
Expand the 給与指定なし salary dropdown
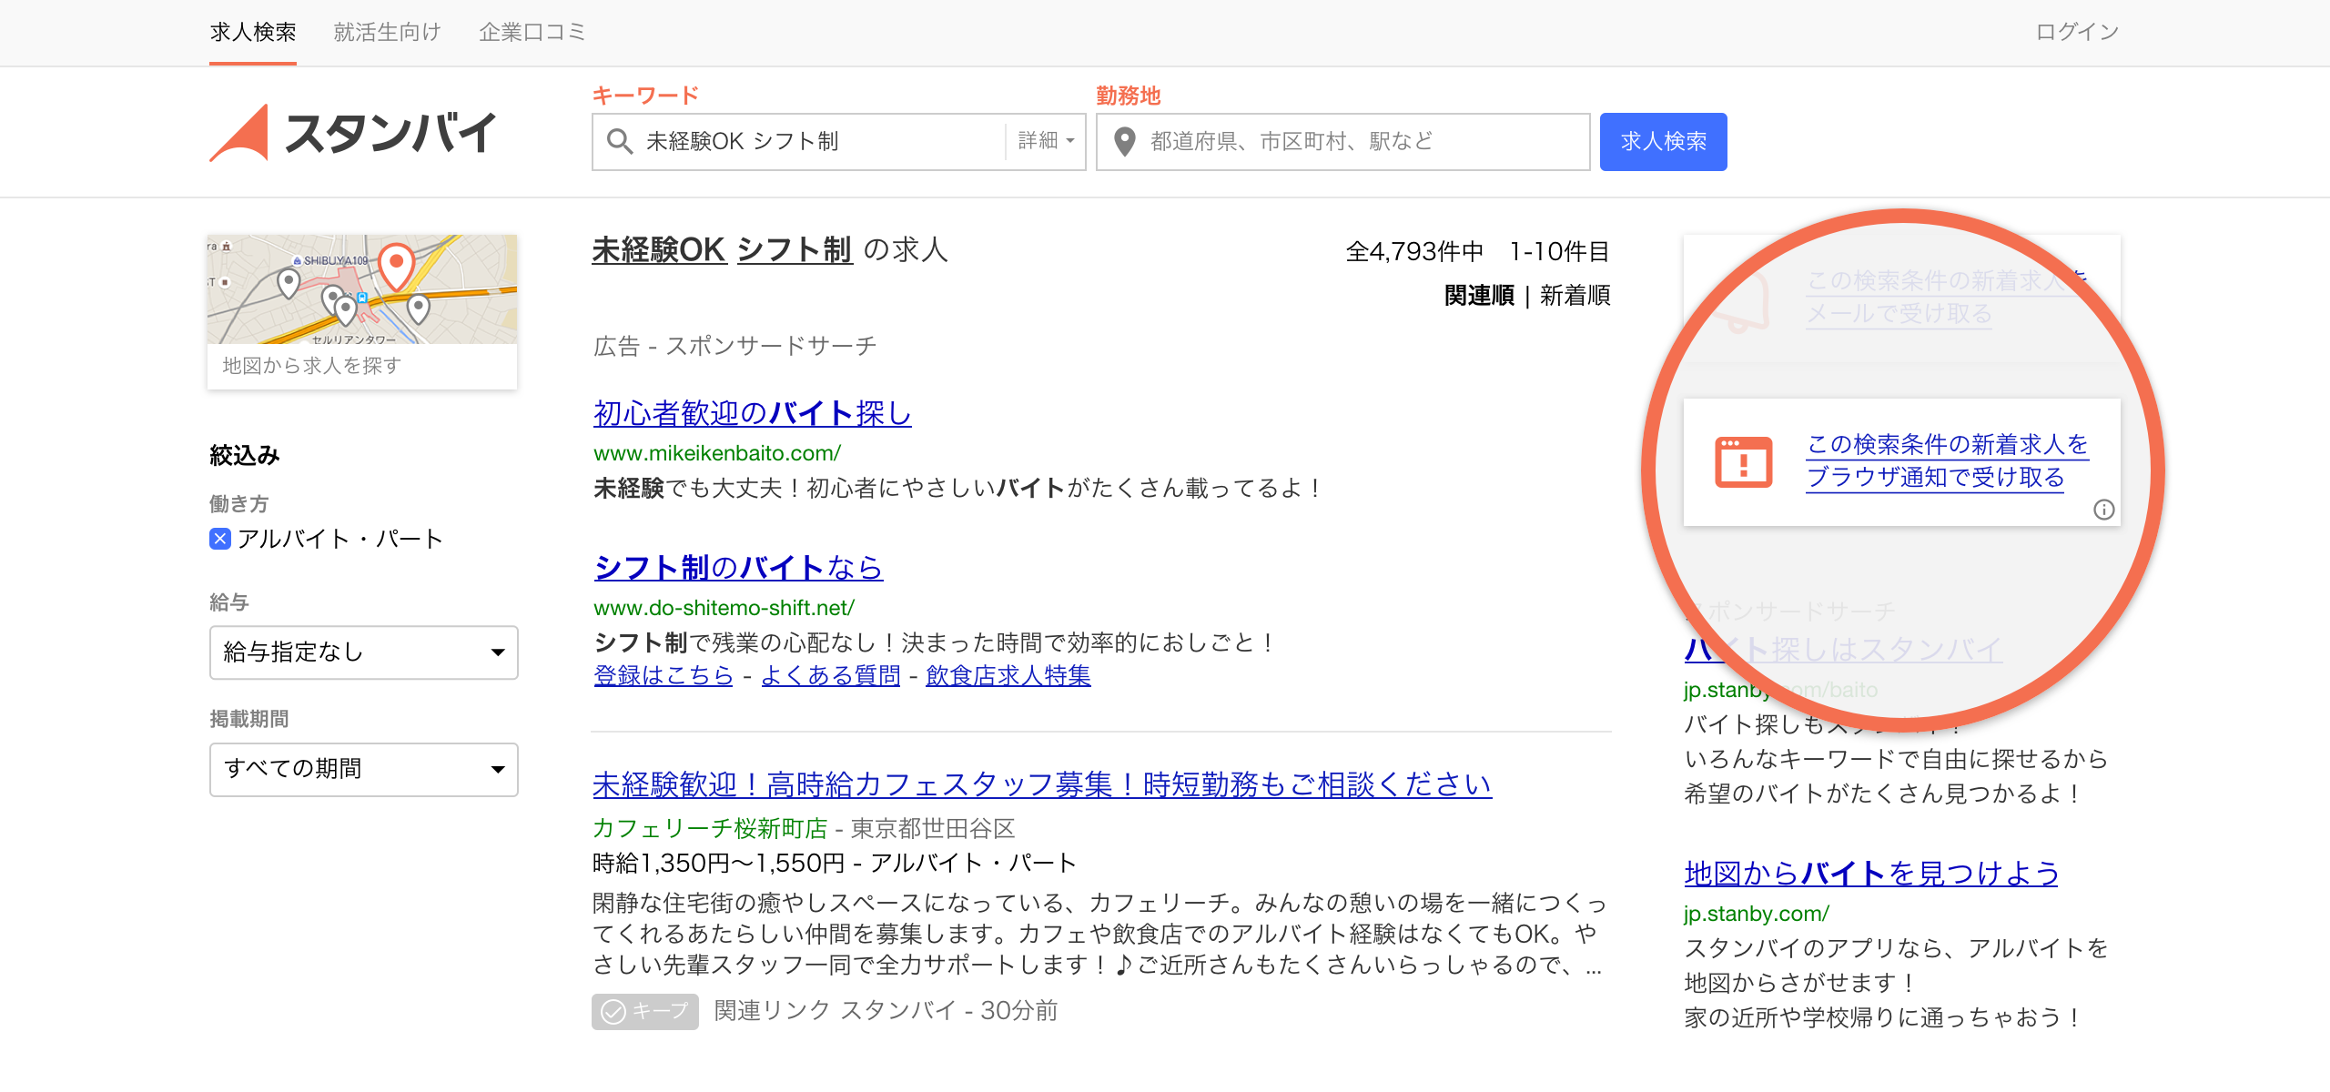point(363,652)
